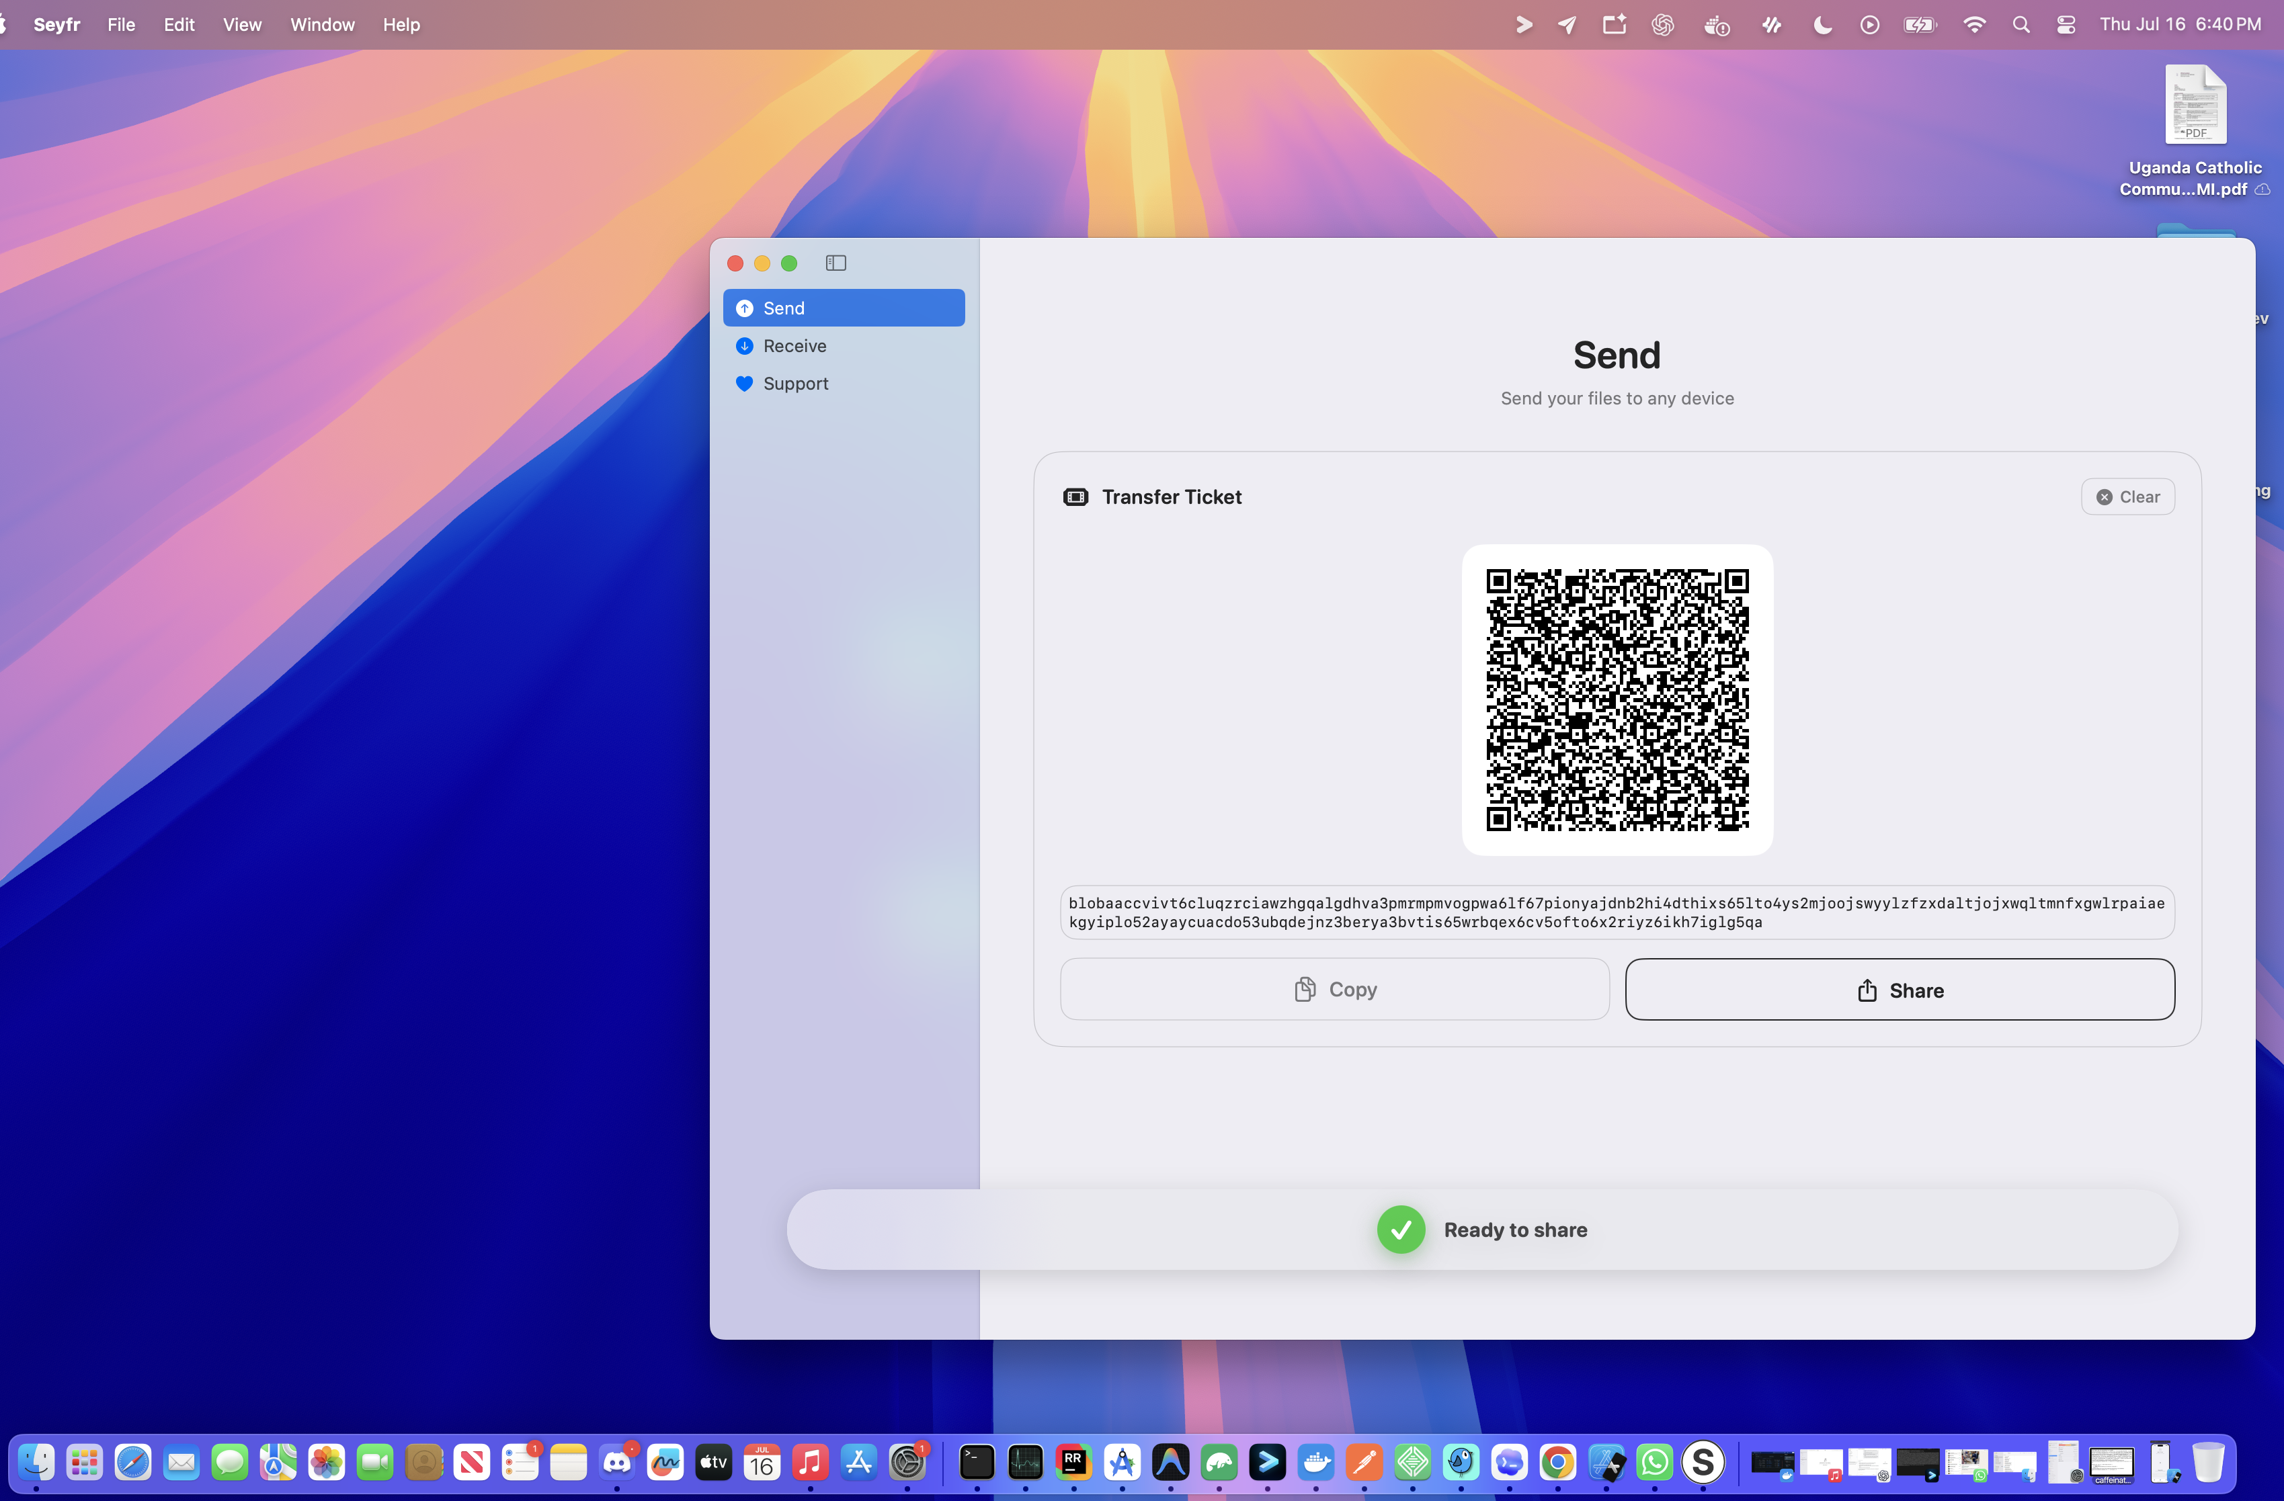Screen dimensions: 2284x1501
Task: Click the Seyfr S icon in the Dock
Action: point(1703,1461)
